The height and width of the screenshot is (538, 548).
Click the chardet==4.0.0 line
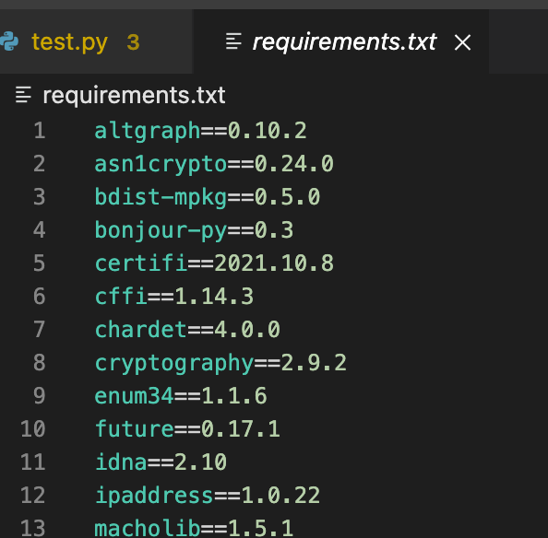point(187,330)
